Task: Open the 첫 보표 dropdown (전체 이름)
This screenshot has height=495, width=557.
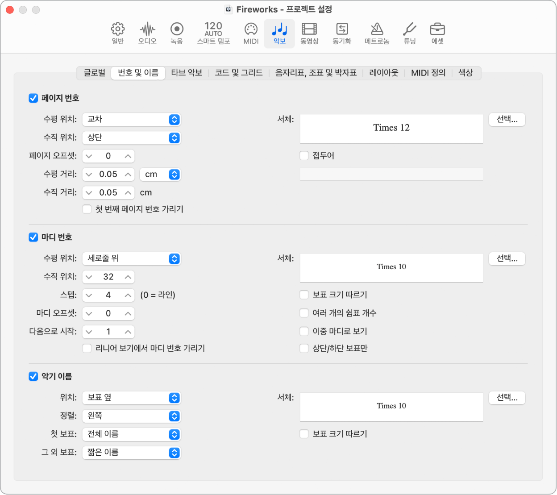Action: 131,435
